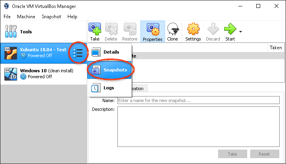Viewport: 286px width, 164px height.
Task: Minimize the VirtualBox Manager window
Action: (x=240, y=6)
